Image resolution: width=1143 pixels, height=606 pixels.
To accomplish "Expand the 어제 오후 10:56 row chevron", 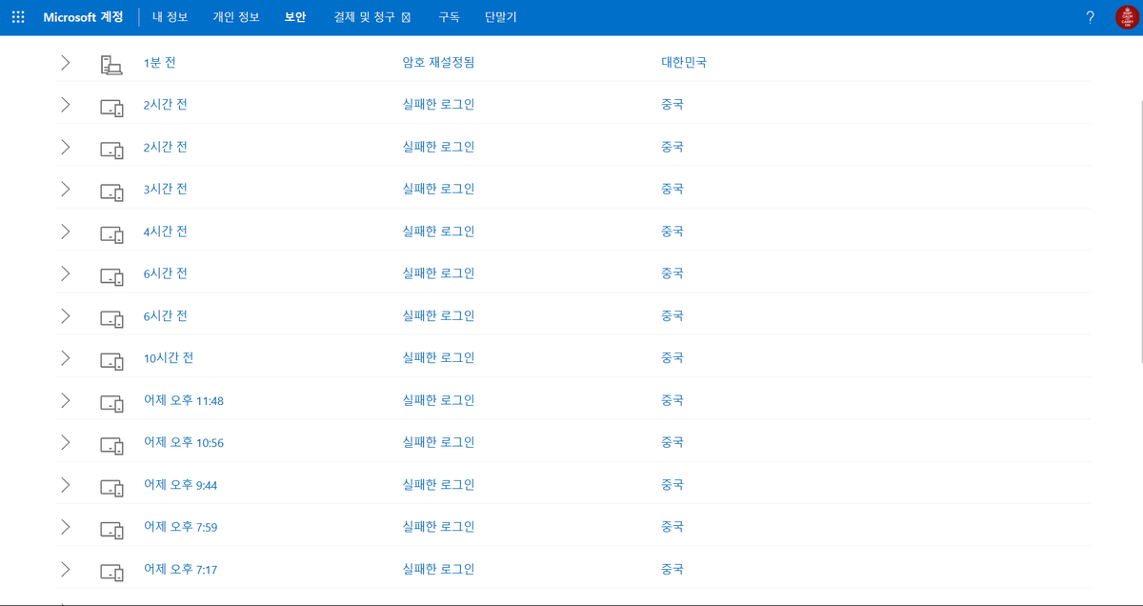I will 65,442.
